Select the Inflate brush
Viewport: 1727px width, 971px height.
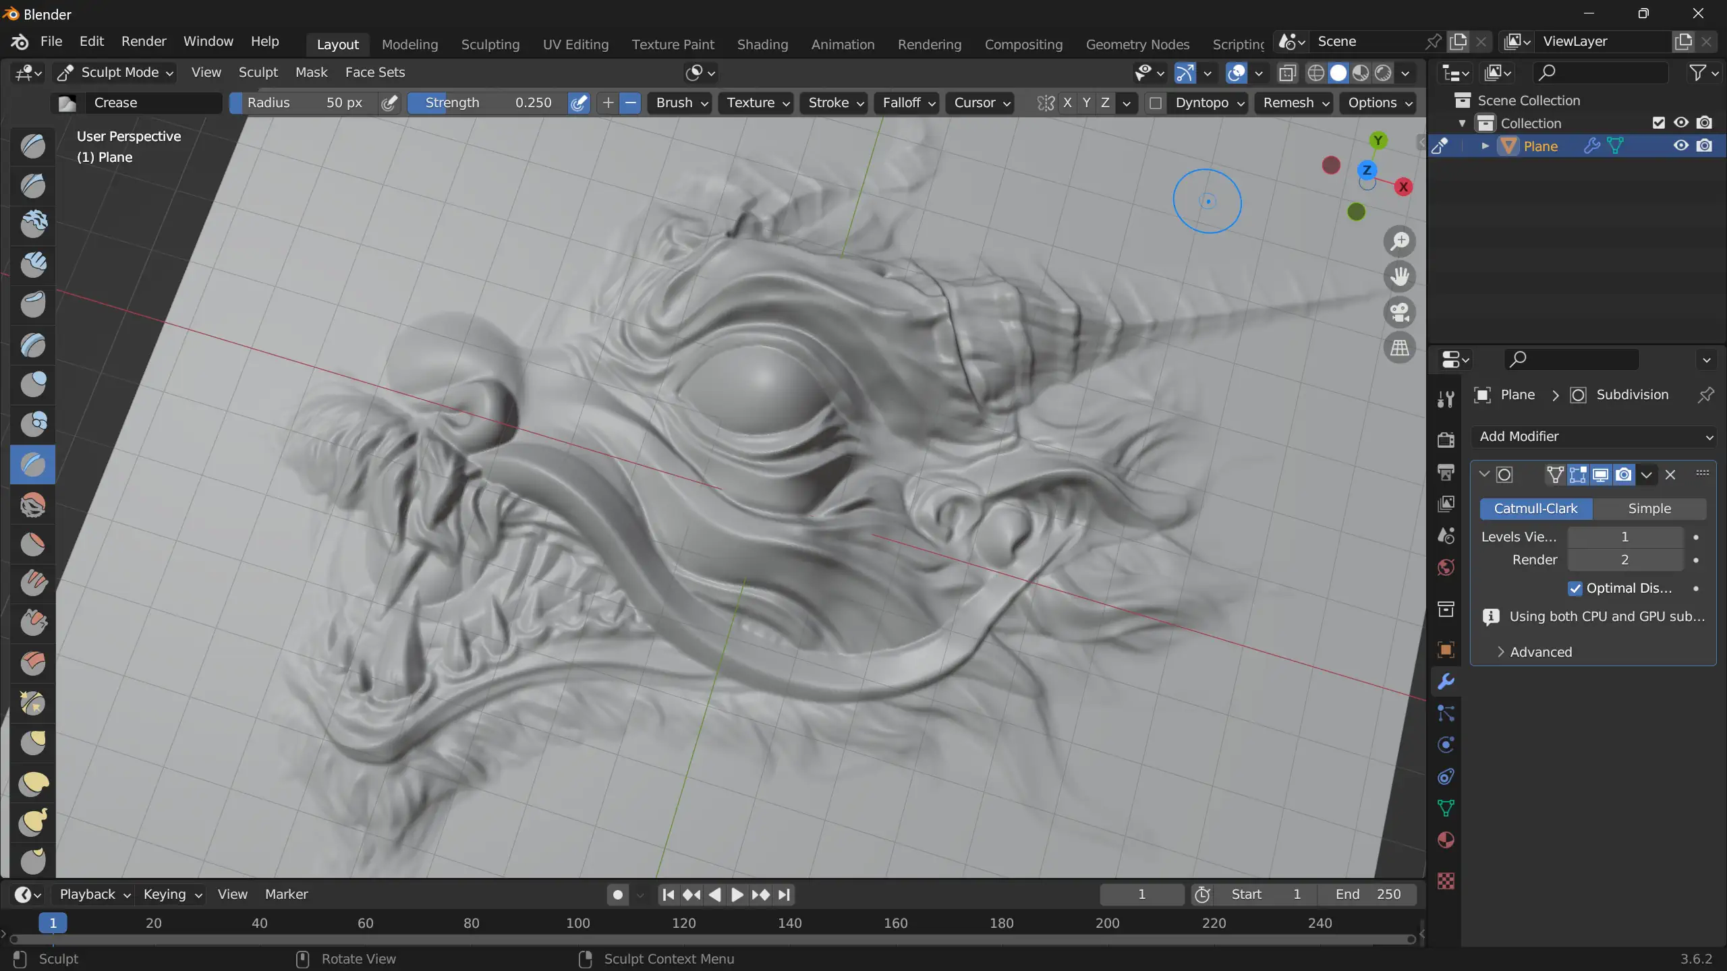click(33, 384)
